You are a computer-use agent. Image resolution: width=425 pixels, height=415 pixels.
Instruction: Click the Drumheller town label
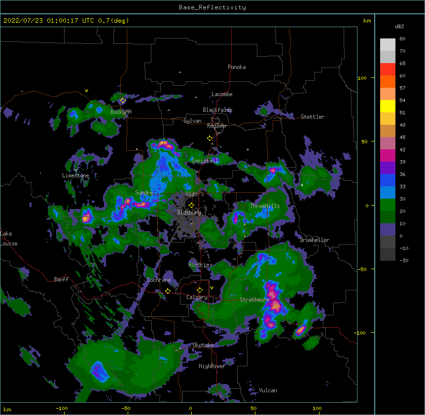click(x=315, y=240)
